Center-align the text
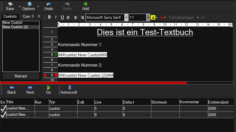The height and width of the screenshot is (132, 236). tap(75, 17)
